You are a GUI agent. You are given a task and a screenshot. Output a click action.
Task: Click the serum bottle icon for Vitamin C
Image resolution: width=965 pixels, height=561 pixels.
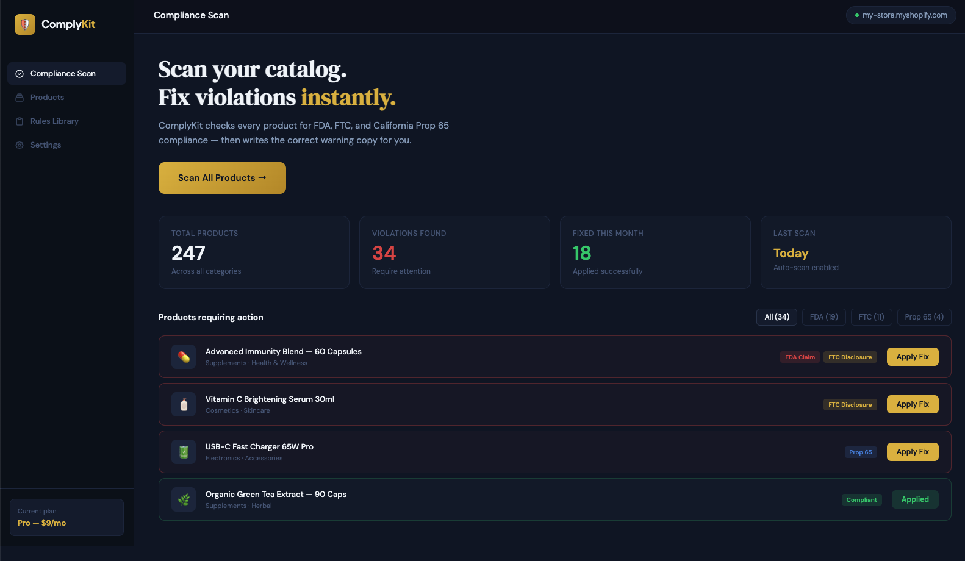click(184, 404)
